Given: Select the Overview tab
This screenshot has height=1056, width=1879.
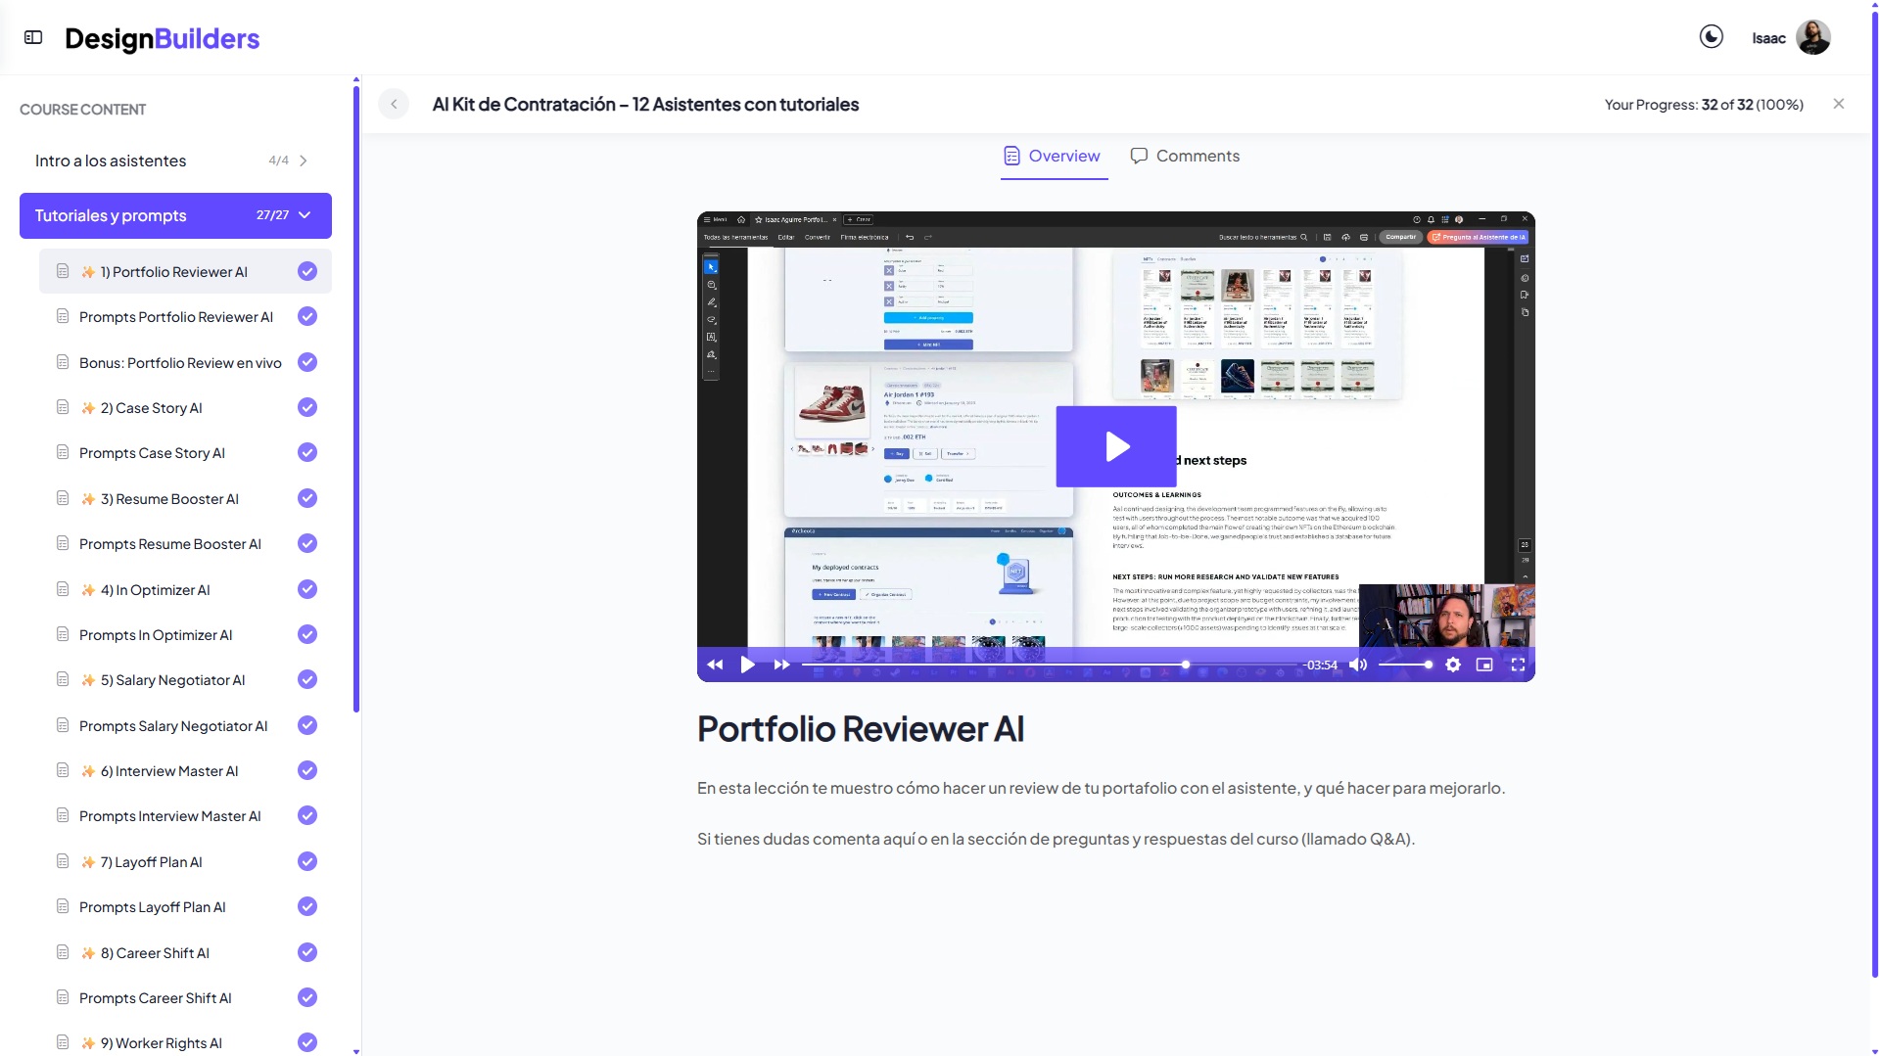Looking at the screenshot, I should 1053,156.
